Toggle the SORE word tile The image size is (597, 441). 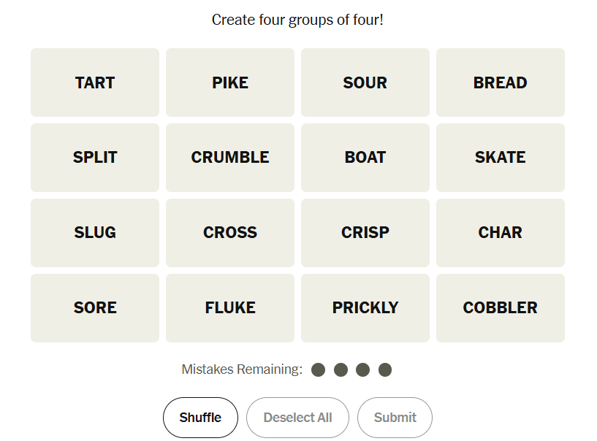click(x=95, y=308)
